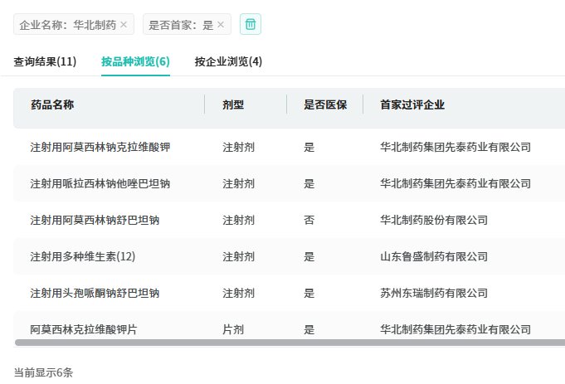Viewport: 565px width, 384px height.
Task: Clear all filters with trash icon
Action: [251, 25]
